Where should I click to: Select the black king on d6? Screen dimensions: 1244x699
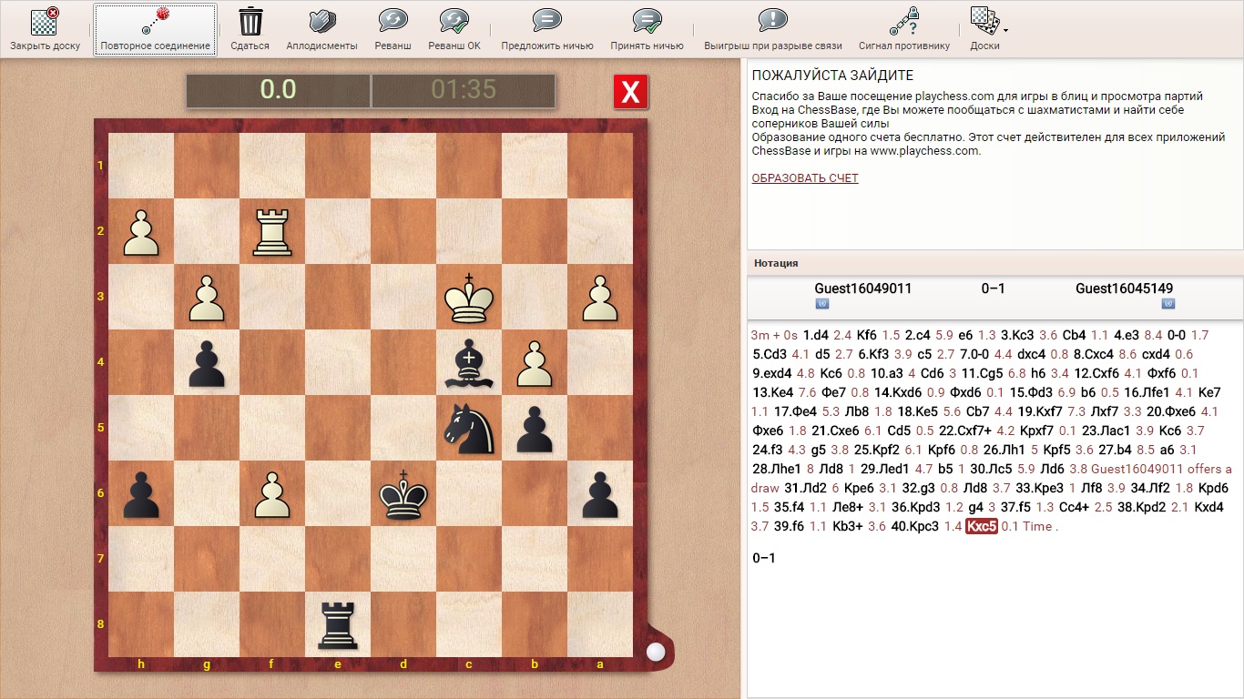(403, 493)
